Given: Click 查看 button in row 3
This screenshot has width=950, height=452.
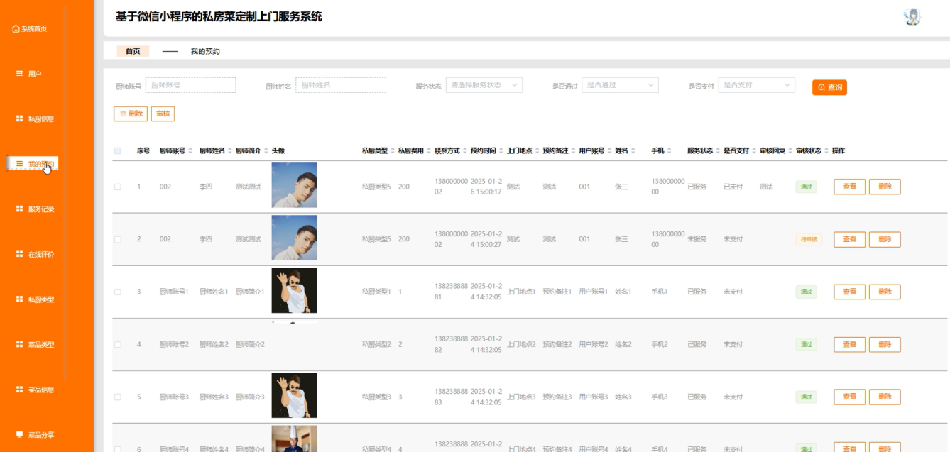Looking at the screenshot, I should pyautogui.click(x=849, y=292).
